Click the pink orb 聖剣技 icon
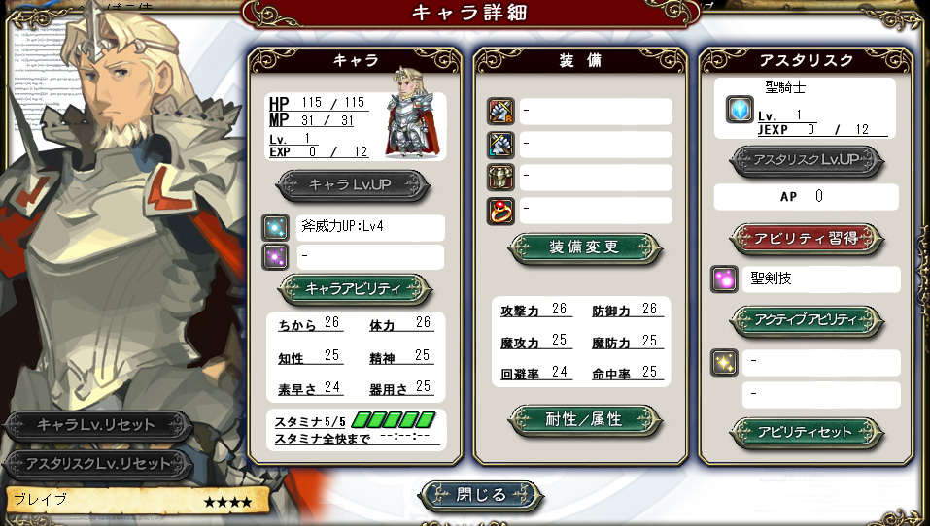Viewport: 930px width, 526px height. [724, 279]
